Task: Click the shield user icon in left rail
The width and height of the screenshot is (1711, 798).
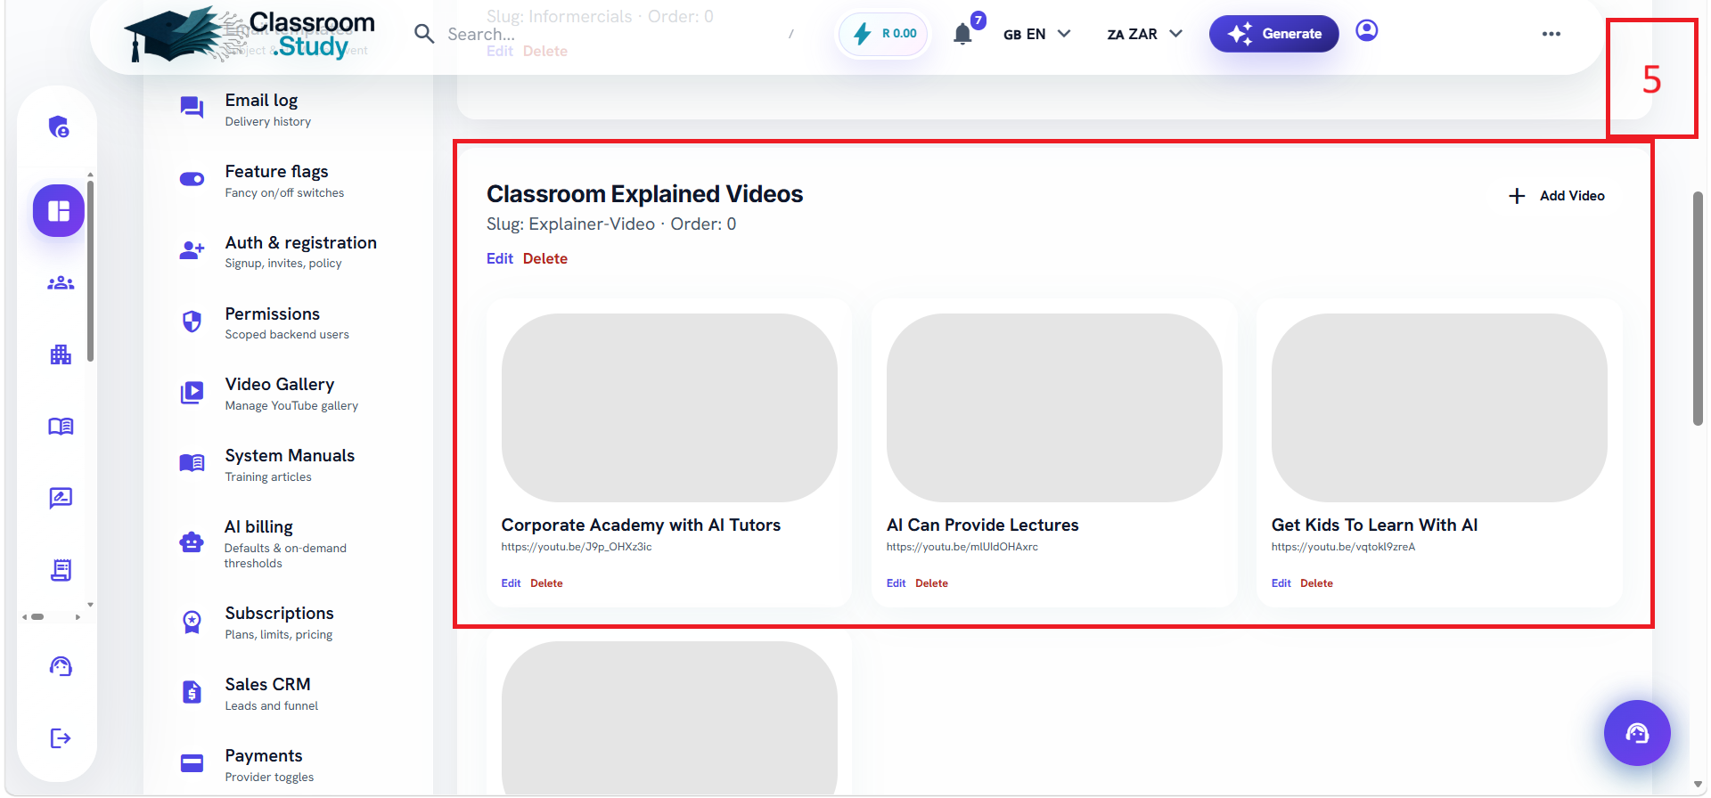Action: [60, 127]
